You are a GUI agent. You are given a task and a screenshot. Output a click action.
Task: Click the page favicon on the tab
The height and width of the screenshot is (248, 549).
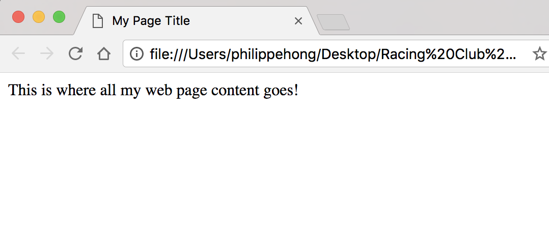97,21
